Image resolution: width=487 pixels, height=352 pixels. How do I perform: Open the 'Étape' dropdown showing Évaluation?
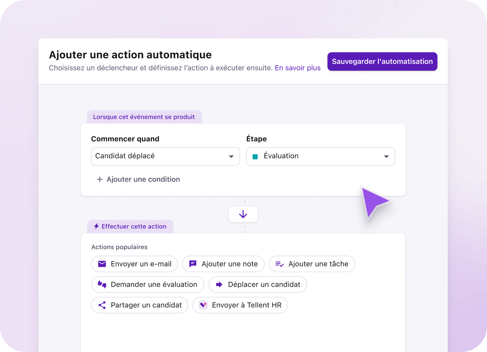point(320,156)
